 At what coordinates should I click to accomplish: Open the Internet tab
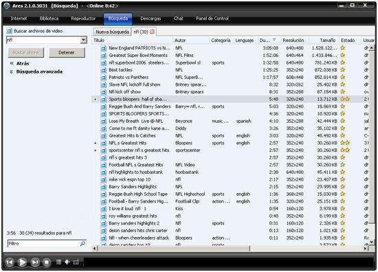[19, 19]
